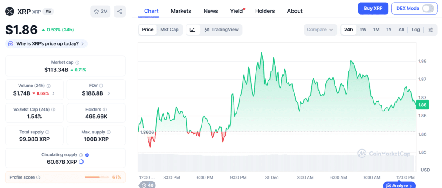Click the 9:00 PM time axis label
Image resolution: width=442 pixels, height=188 pixels.
tap(239, 178)
